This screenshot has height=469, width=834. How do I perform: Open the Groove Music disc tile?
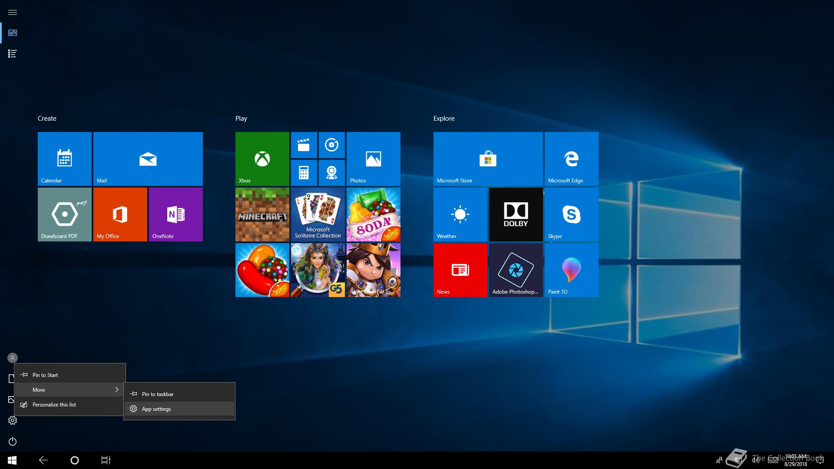point(332,145)
